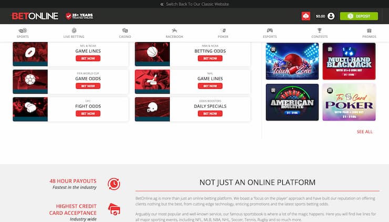This screenshot has height=222, width=389.
Task: Select the boxing glove image tile
Action: pos(30,109)
